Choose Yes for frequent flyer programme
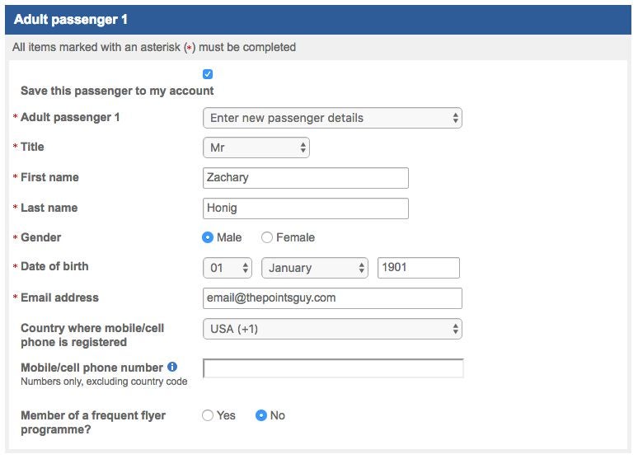Image resolution: width=638 pixels, height=459 pixels. (x=208, y=415)
